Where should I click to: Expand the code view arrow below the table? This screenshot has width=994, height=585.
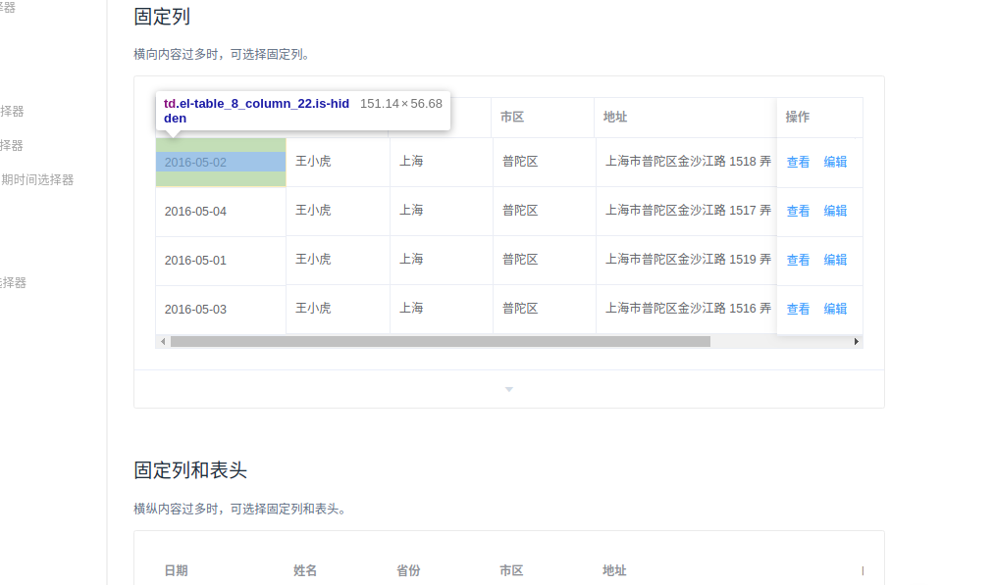(x=508, y=388)
